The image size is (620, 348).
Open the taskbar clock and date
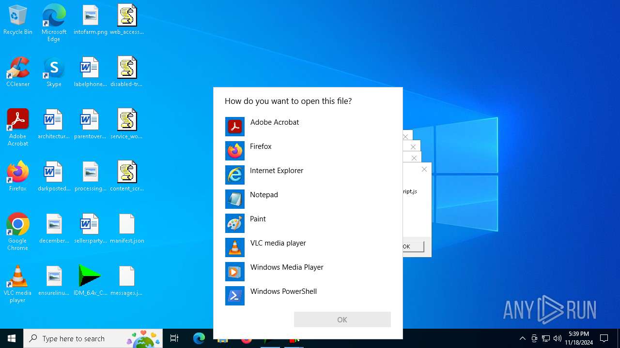(x=578, y=338)
